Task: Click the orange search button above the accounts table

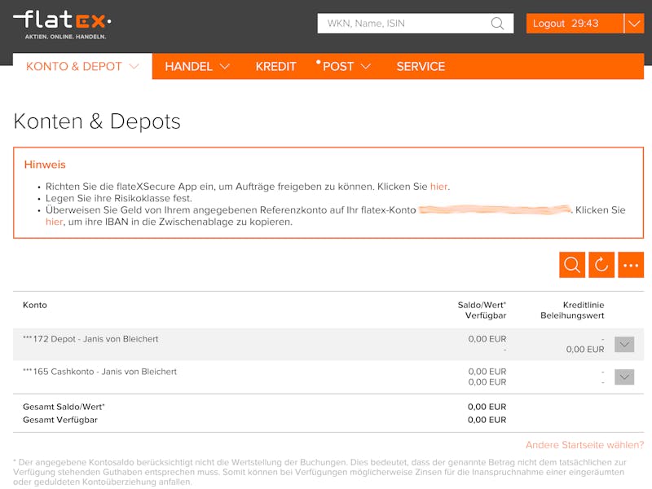Action: (572, 264)
